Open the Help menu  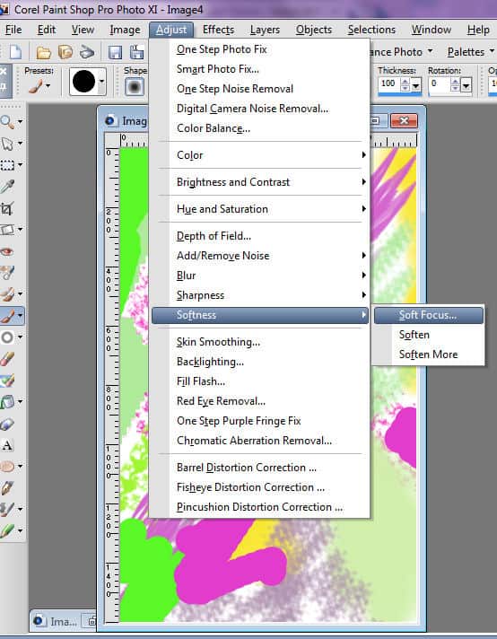pyautogui.click(x=478, y=30)
